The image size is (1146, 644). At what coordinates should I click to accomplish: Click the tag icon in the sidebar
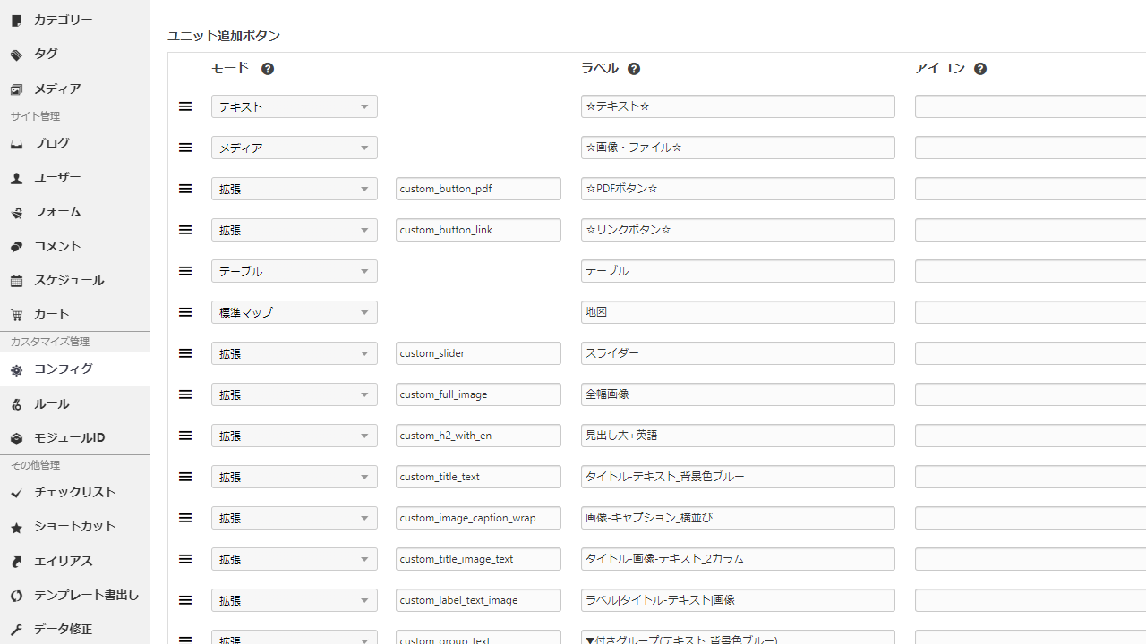16,55
